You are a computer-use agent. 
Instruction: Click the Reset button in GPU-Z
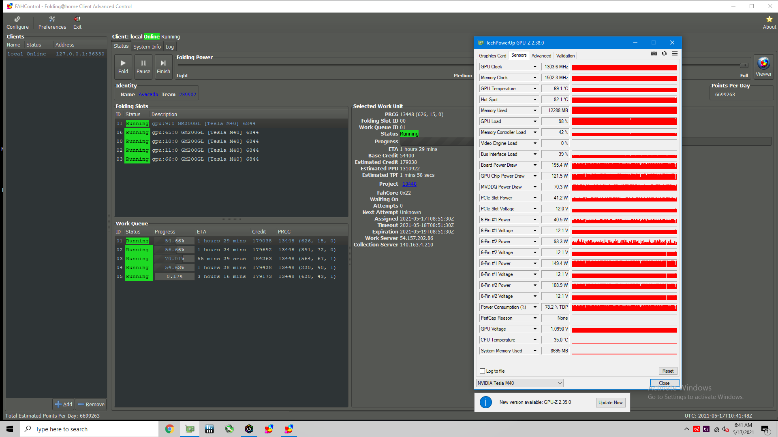tap(668, 371)
